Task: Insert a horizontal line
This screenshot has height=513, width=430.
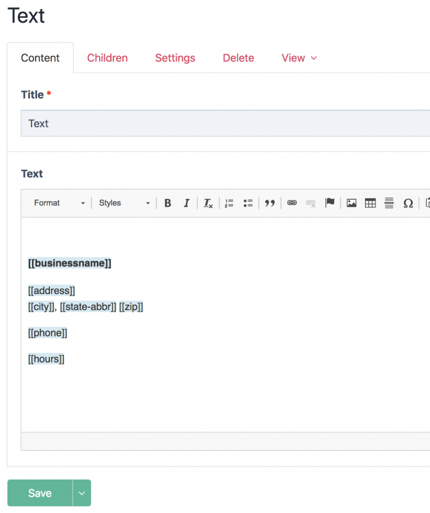Action: (389, 203)
